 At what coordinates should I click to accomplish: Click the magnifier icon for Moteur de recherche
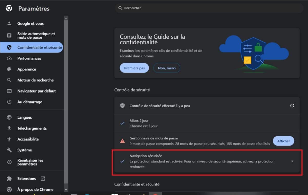[x=9, y=80]
